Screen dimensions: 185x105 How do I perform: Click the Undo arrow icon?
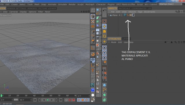click(104, 10)
